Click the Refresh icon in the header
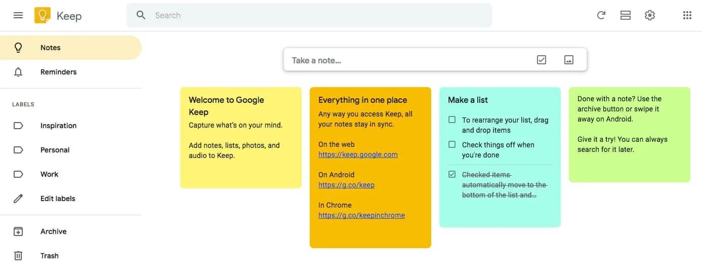 pos(601,15)
